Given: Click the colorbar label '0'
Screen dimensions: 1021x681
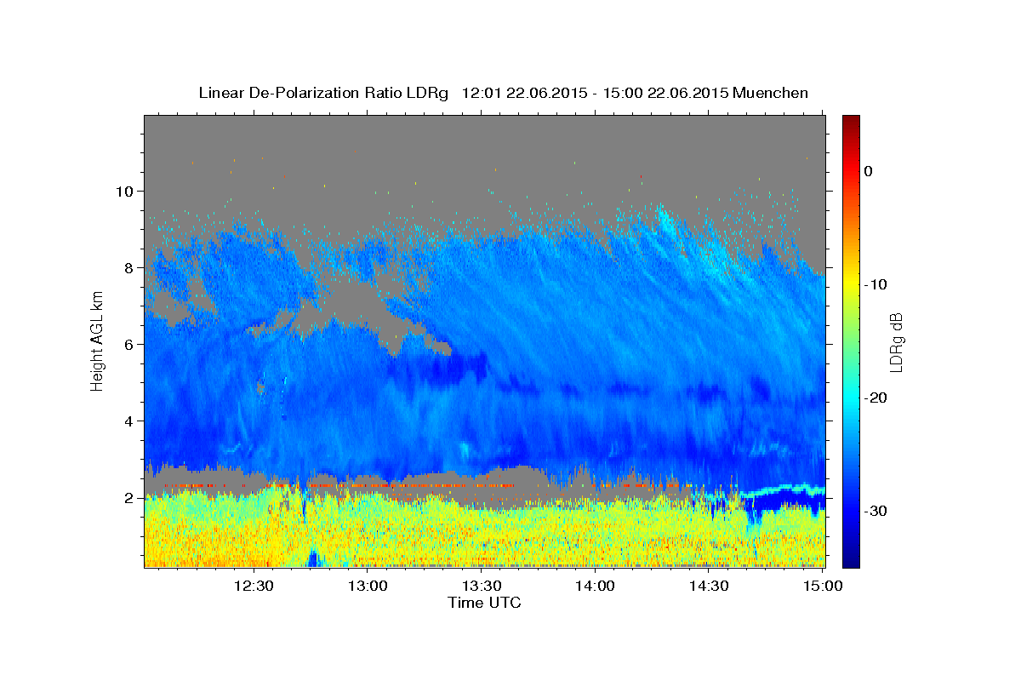Looking at the screenshot, I should point(868,171).
